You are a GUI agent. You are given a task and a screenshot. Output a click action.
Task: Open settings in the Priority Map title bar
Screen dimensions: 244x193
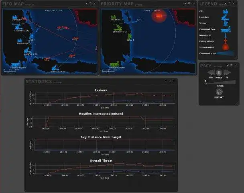point(139,5)
